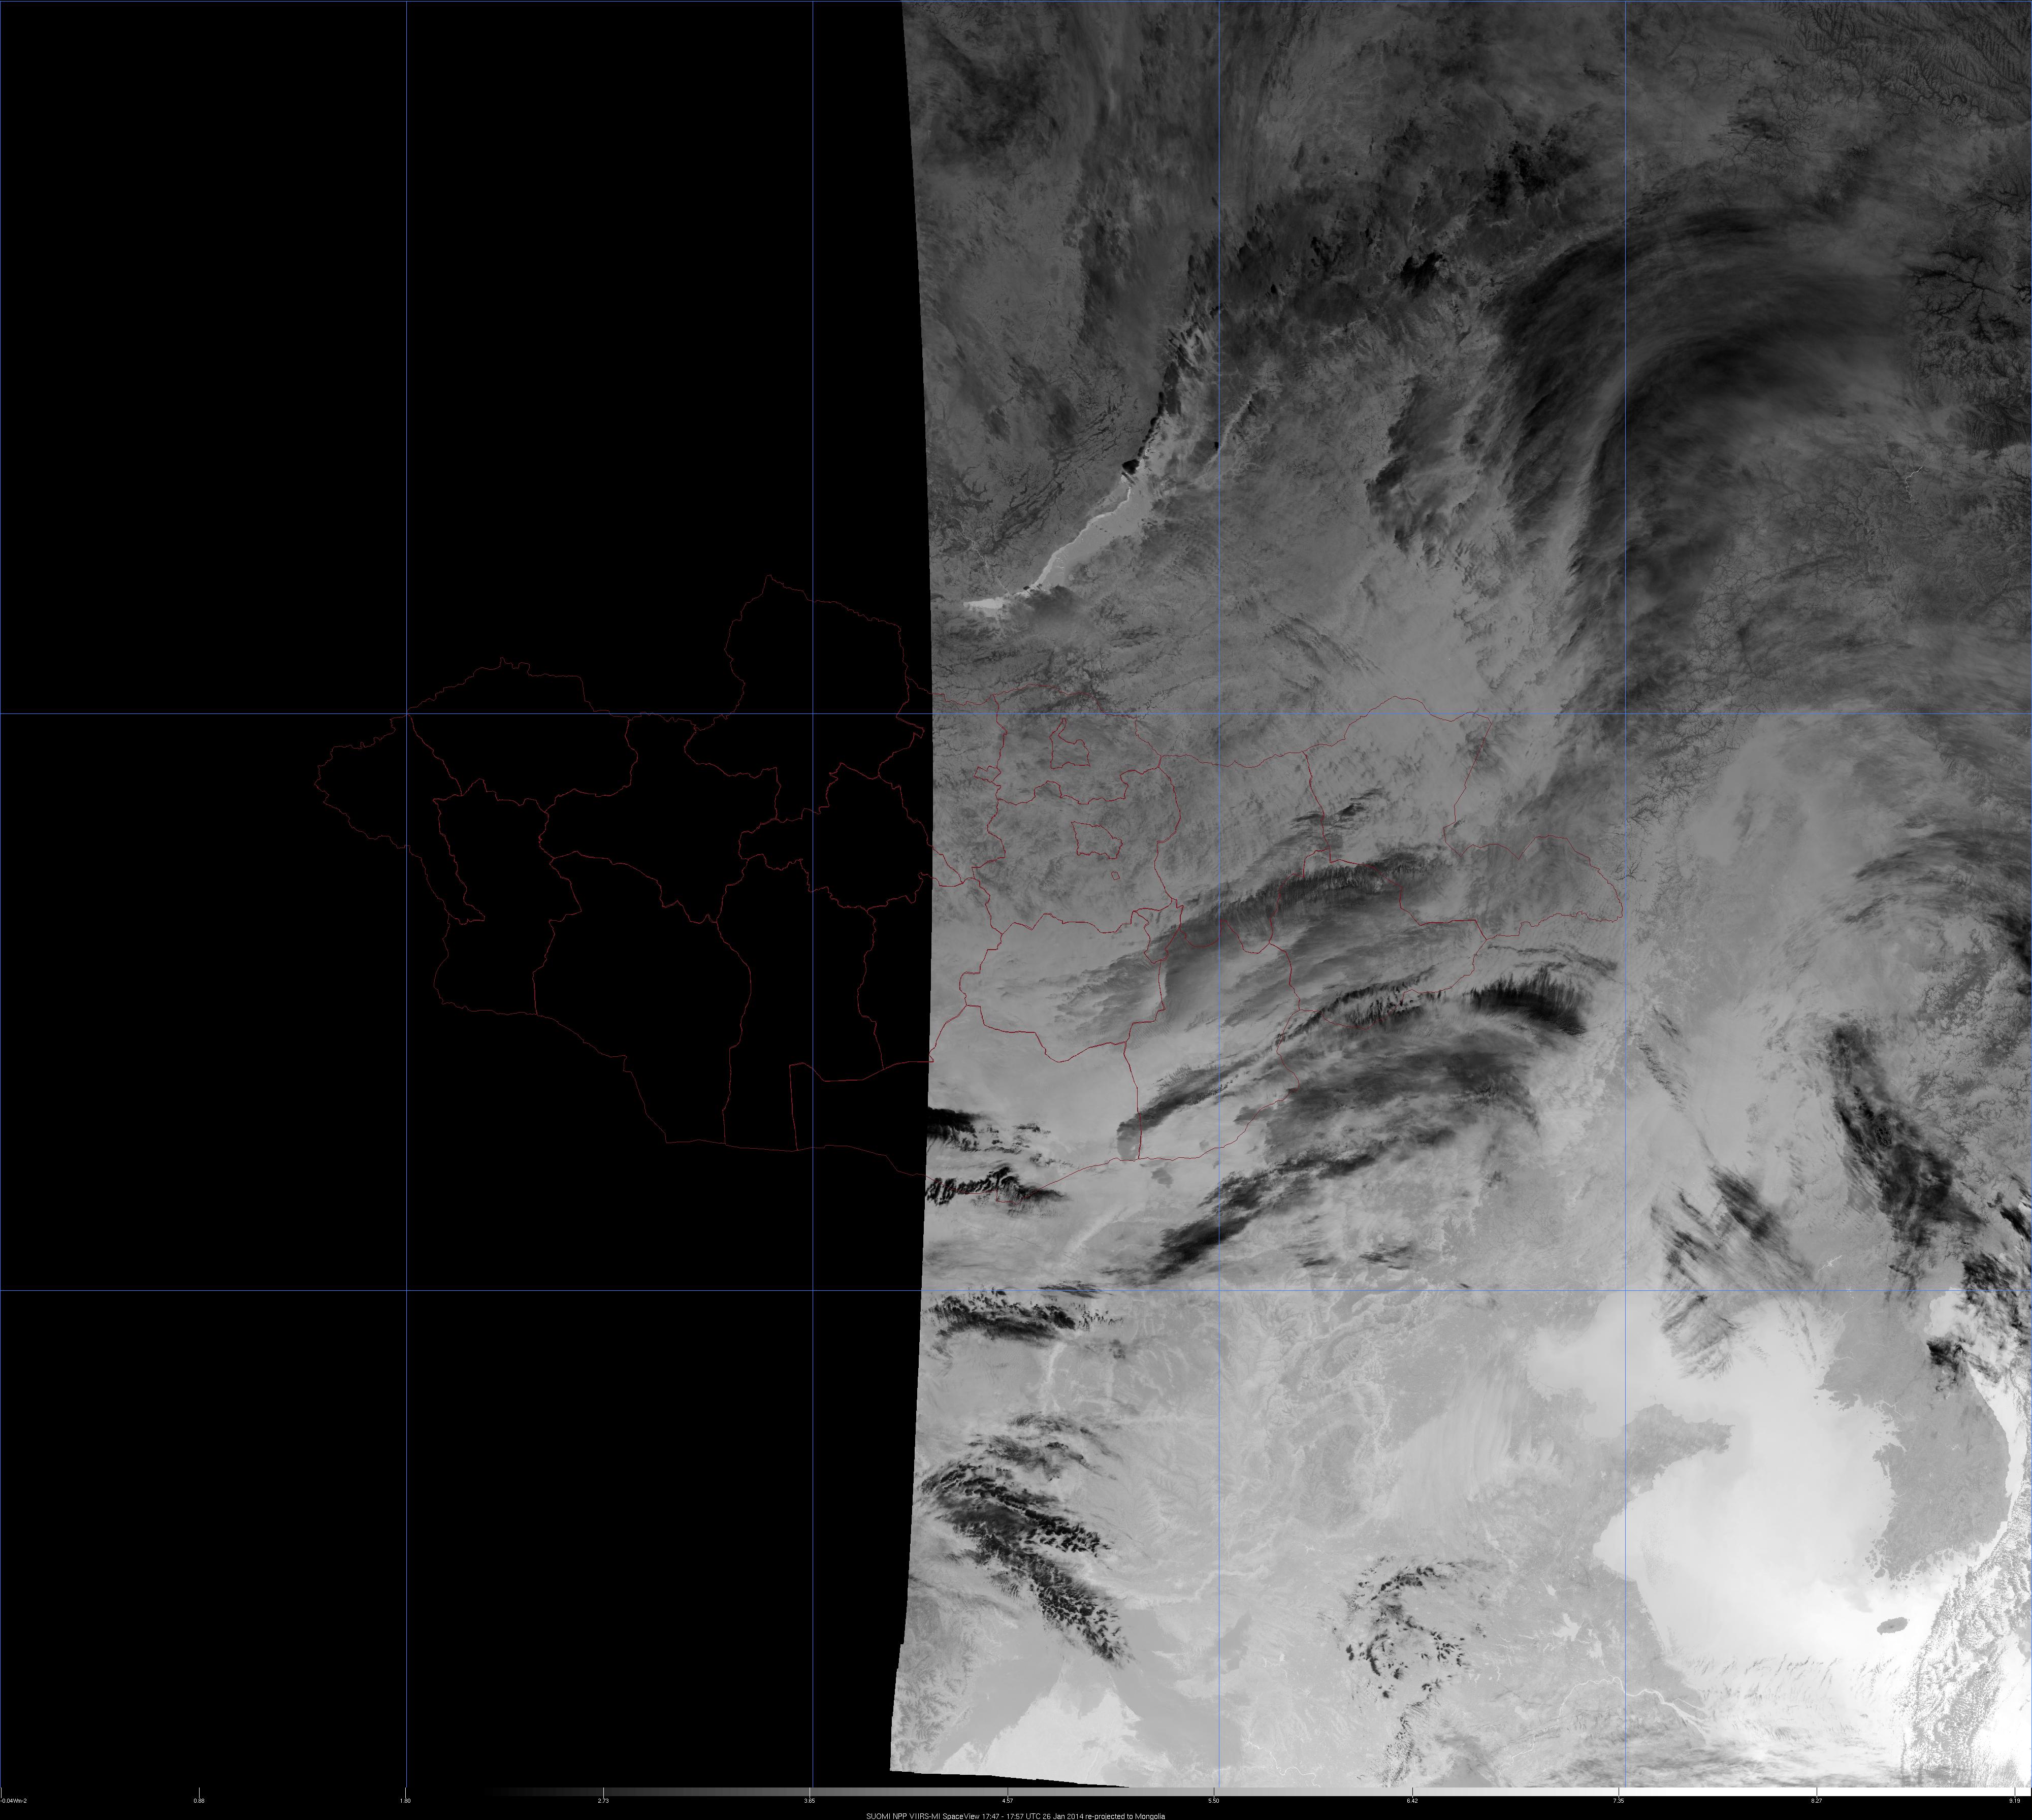Click lower-left blue grid line intersection

click(x=406, y=1291)
